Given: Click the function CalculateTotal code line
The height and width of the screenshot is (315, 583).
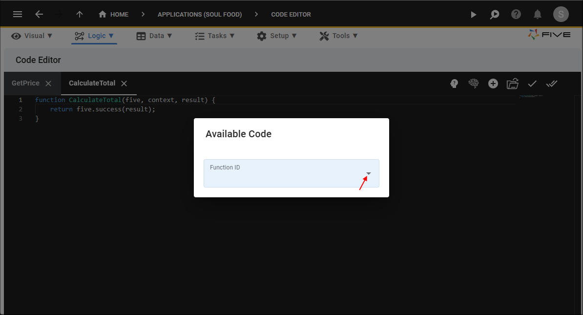Looking at the screenshot, I should 125,100.
